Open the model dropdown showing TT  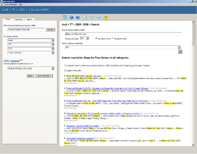31,44
